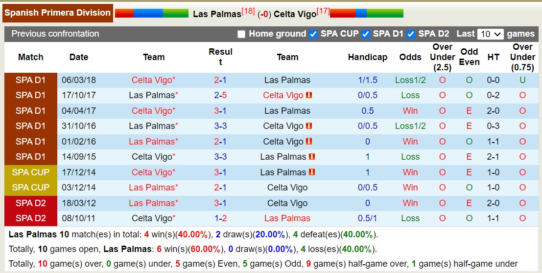Image resolution: width=542 pixels, height=273 pixels.
Task: Uncheck the SPA CUP filter
Action: click(313, 34)
